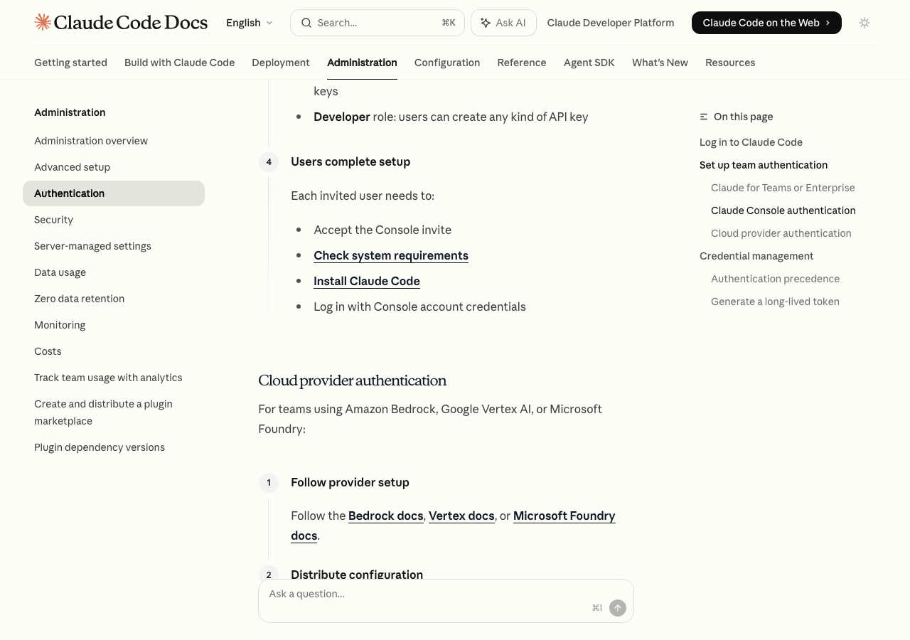Select Security in the sidebar
This screenshot has height=640, width=910.
(54, 220)
